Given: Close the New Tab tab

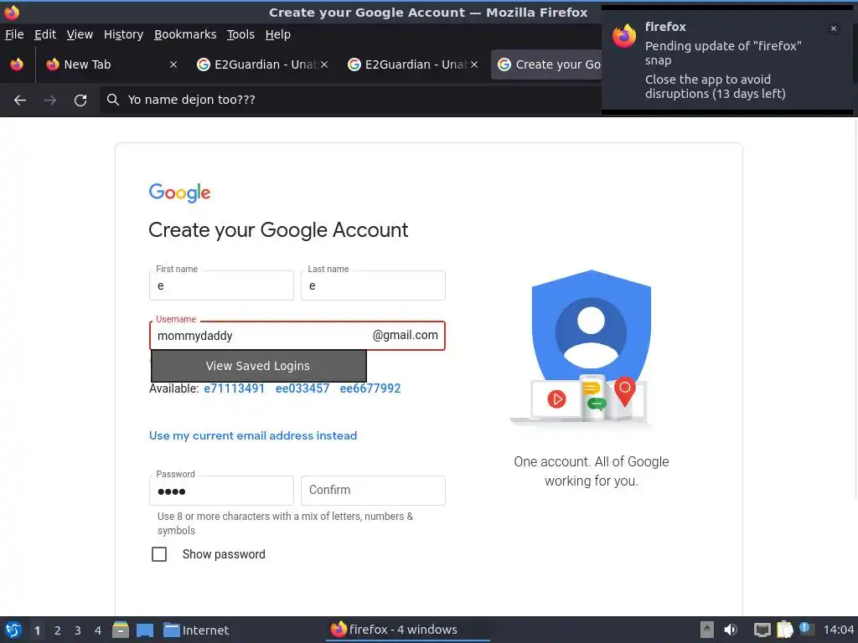Looking at the screenshot, I should pos(173,64).
